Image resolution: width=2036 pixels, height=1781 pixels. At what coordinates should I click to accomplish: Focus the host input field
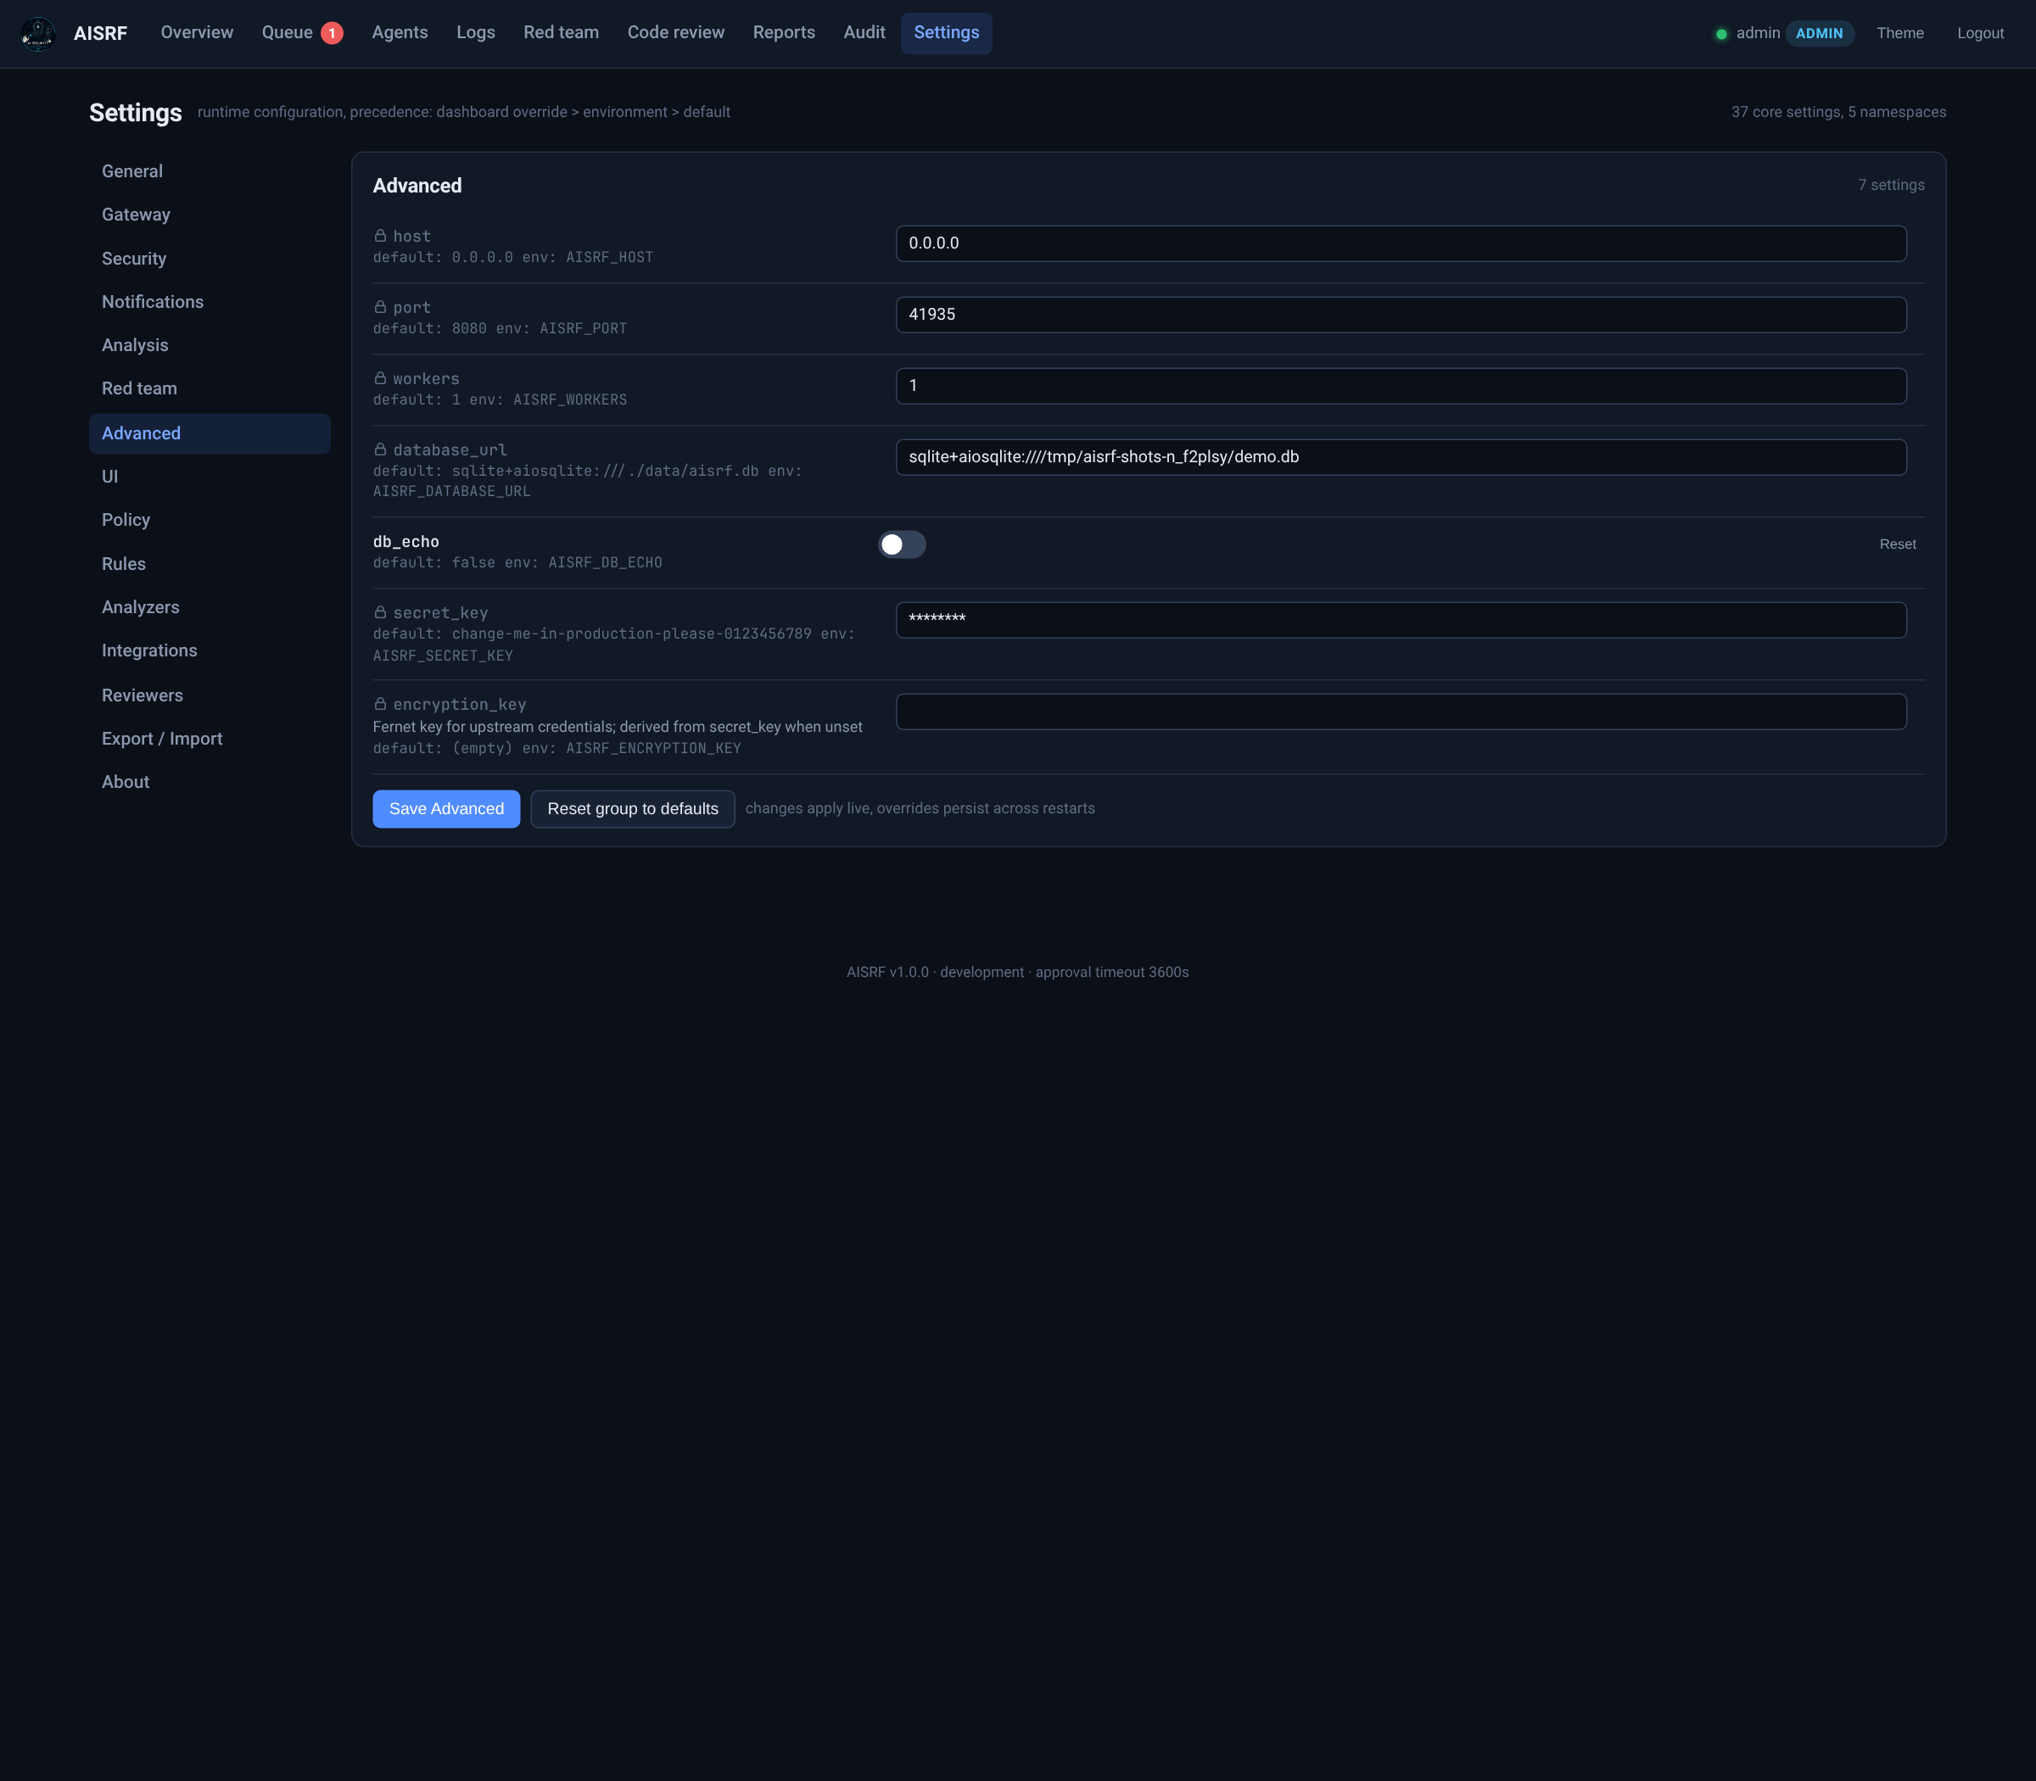click(1401, 243)
